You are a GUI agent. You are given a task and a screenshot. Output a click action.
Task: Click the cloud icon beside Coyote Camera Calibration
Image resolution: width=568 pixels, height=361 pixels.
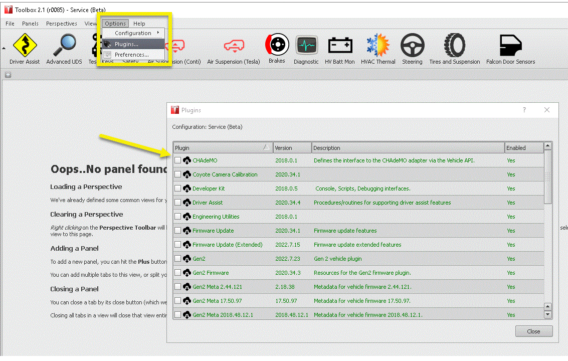click(187, 174)
